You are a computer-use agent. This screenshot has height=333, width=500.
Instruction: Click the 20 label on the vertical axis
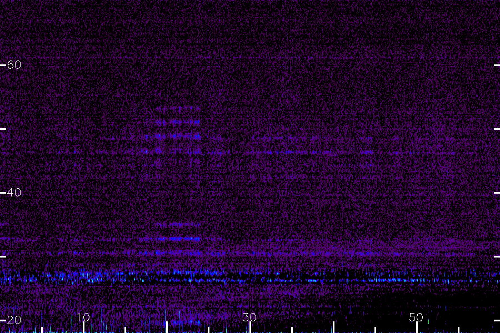14,320
